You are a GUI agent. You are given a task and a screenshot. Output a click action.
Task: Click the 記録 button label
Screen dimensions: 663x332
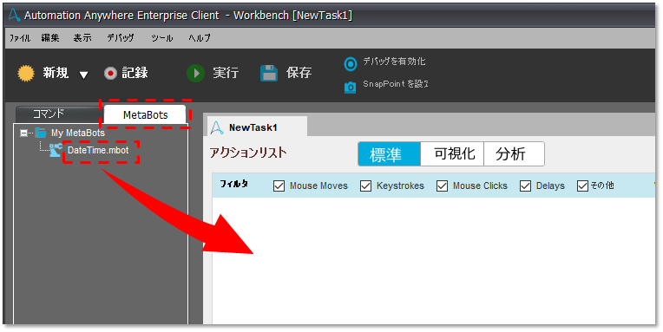coord(135,73)
